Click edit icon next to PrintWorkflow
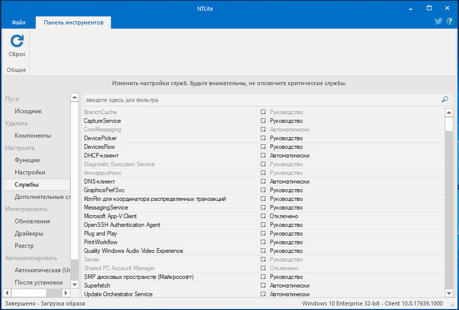 coord(263,242)
